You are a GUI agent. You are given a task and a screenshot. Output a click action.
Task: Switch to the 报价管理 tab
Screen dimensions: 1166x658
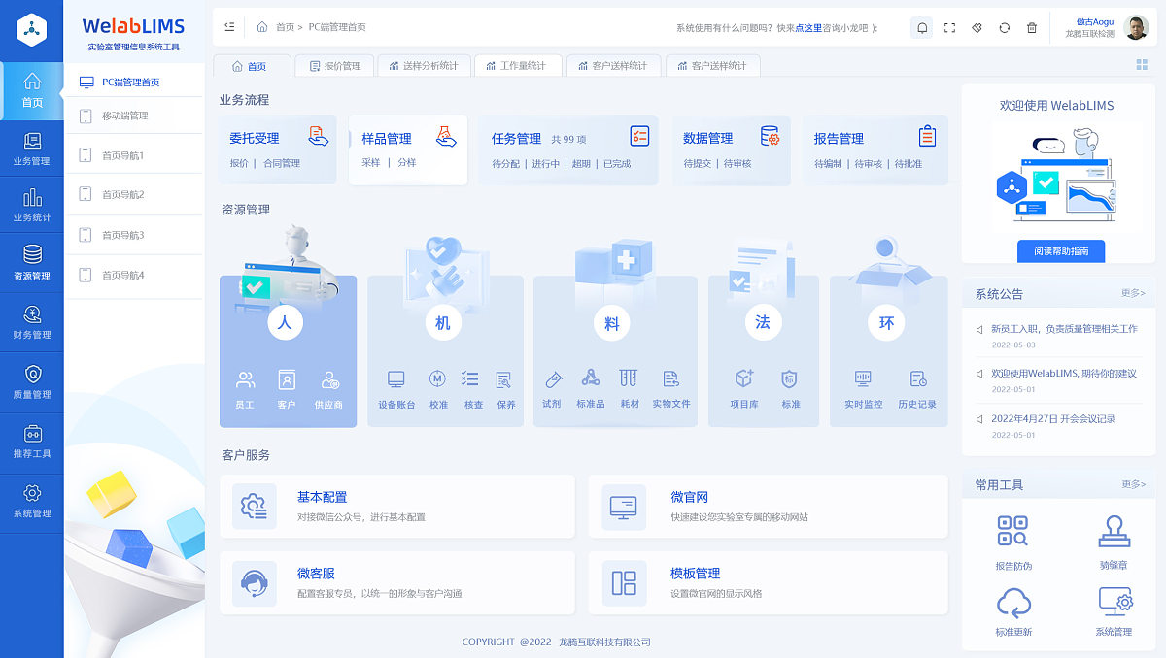point(334,66)
